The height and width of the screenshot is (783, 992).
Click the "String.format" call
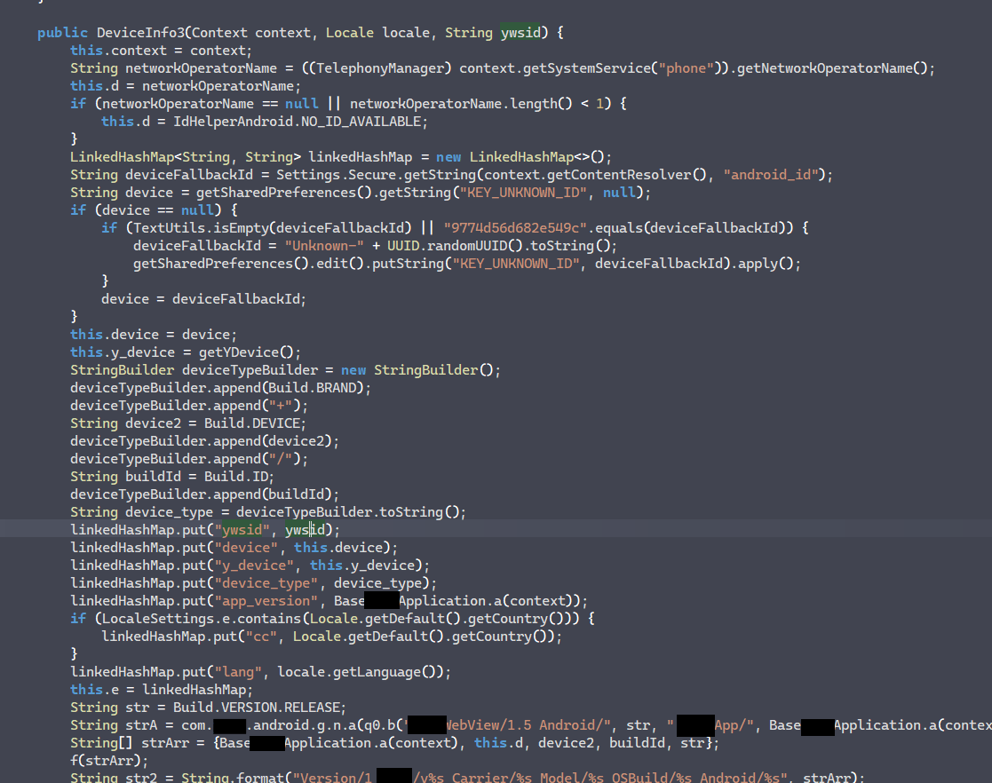pyautogui.click(x=232, y=777)
